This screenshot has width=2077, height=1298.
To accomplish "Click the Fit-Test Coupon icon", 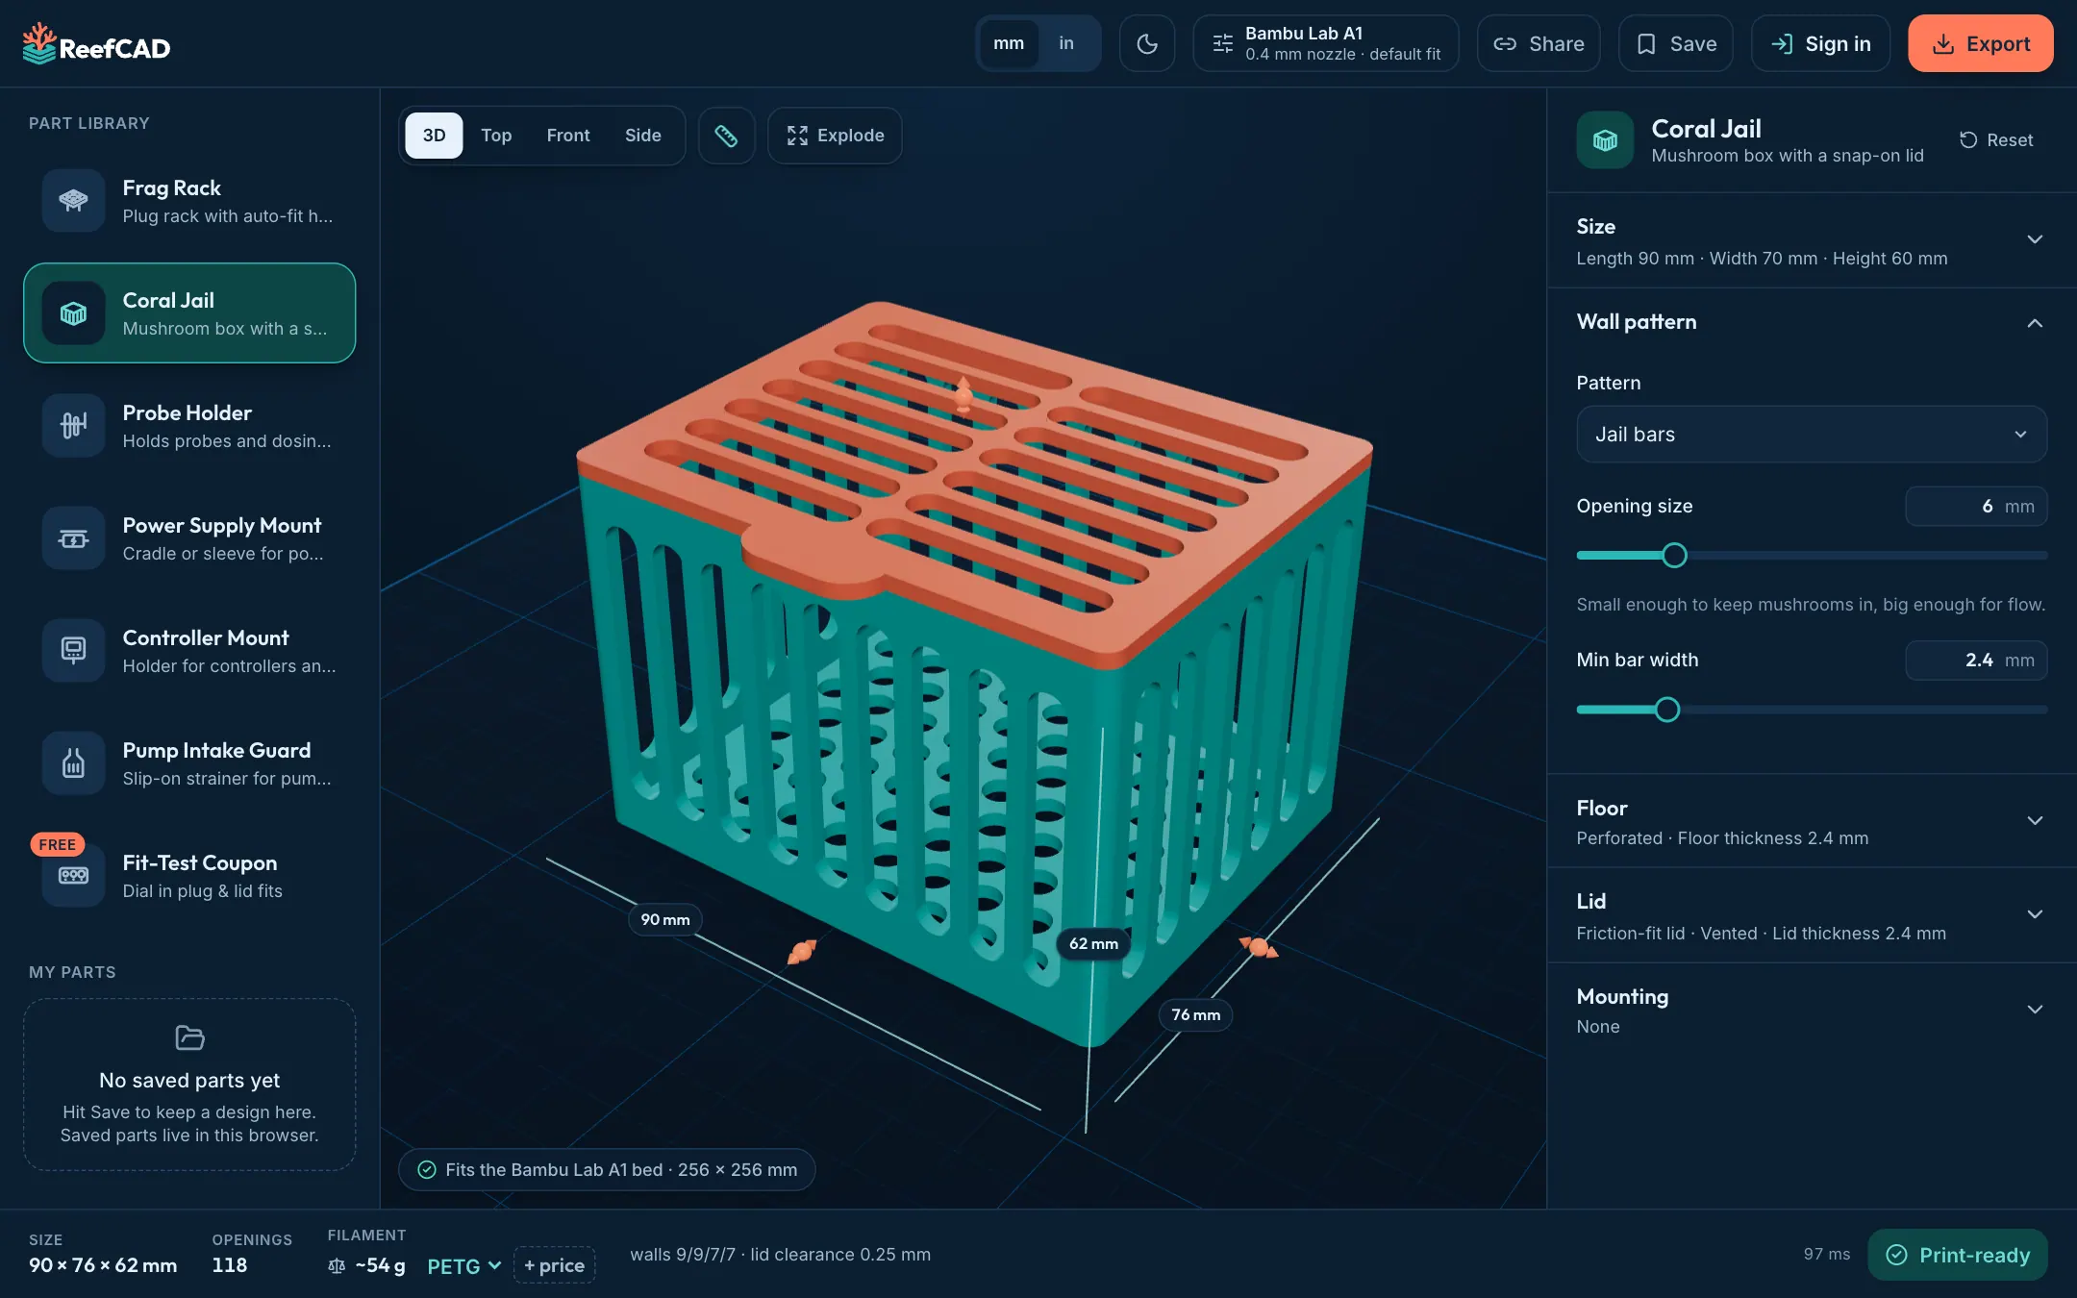I will coord(74,875).
